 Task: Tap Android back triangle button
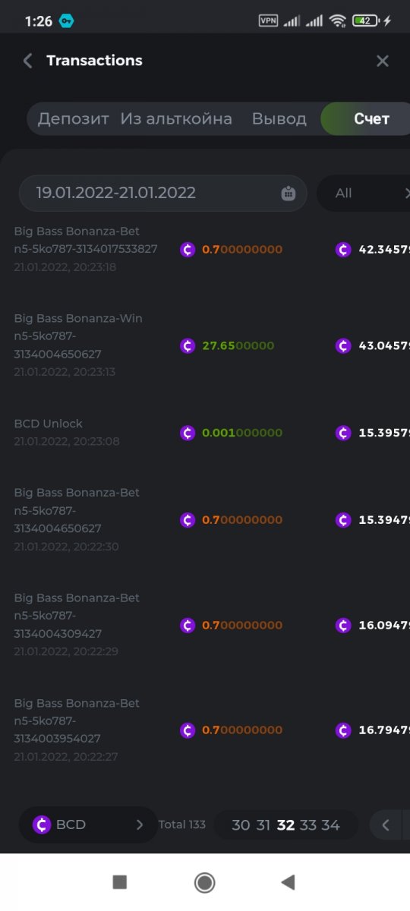coord(288,882)
